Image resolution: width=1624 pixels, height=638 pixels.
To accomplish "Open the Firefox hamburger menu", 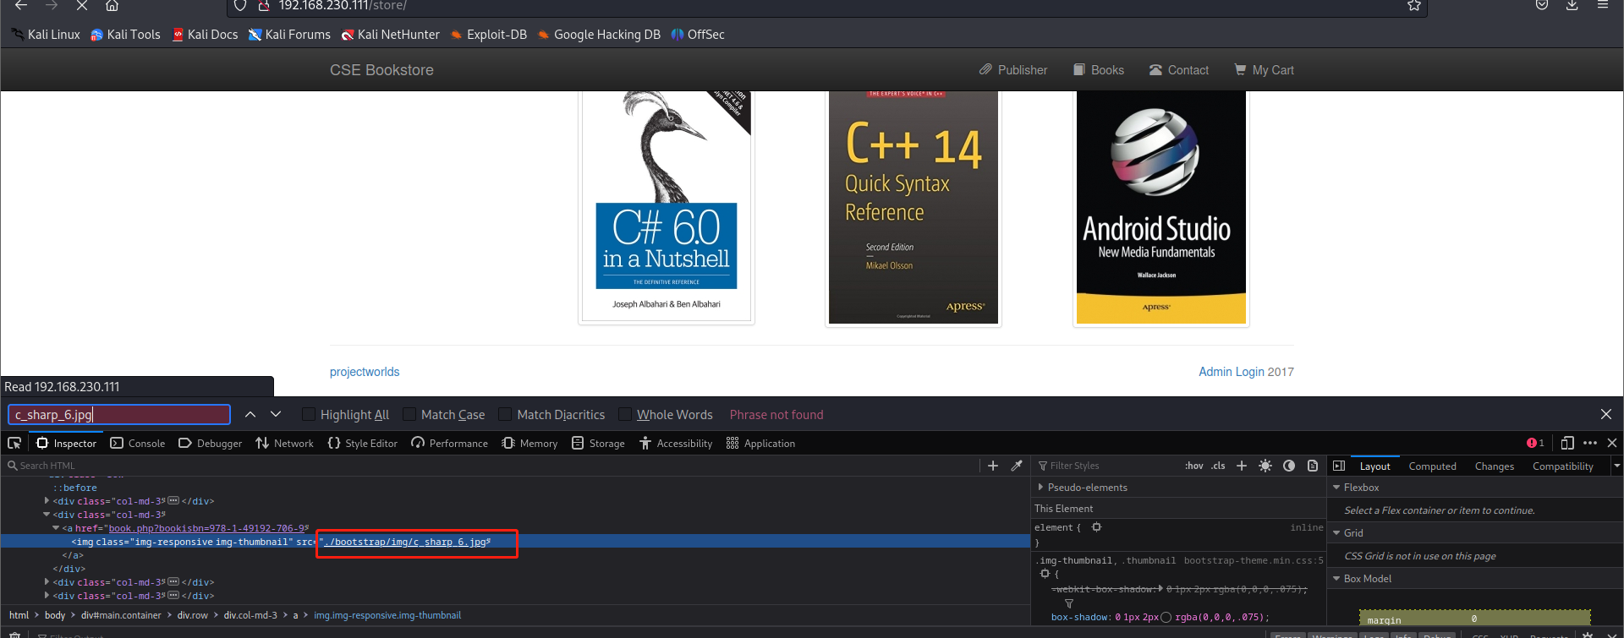I will coord(1602,5).
